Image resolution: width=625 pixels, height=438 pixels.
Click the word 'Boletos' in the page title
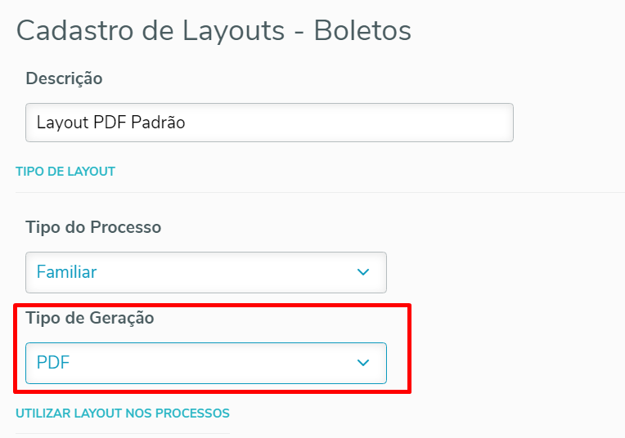click(x=362, y=31)
